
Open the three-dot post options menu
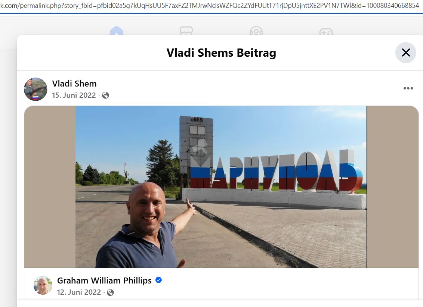[408, 88]
